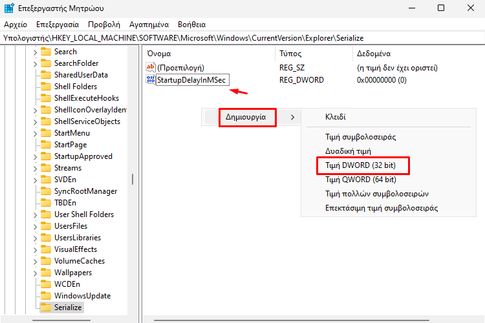The height and width of the screenshot is (323, 485).
Task: Select the Wallpapers folder icon
Action: coord(46,273)
